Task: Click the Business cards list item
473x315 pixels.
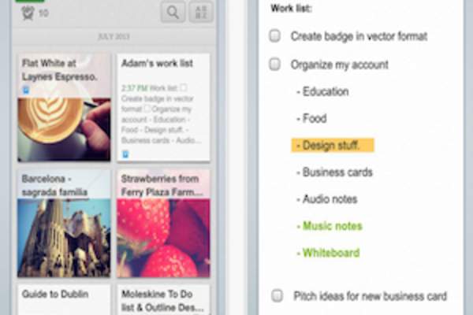Action: pos(334,172)
